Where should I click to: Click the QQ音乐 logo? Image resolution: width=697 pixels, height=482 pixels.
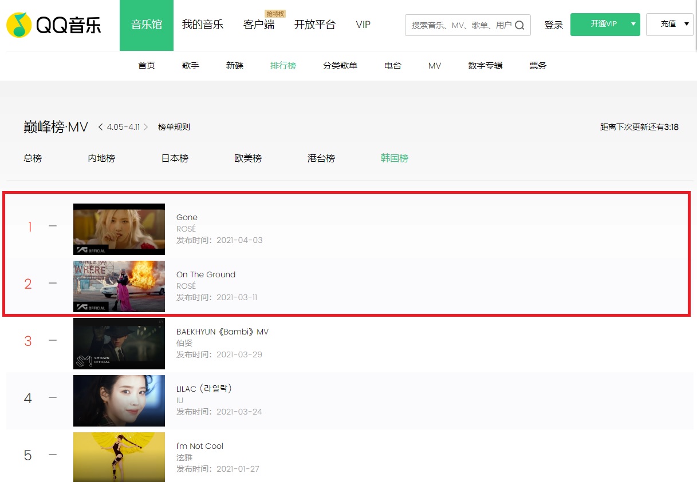click(x=54, y=25)
